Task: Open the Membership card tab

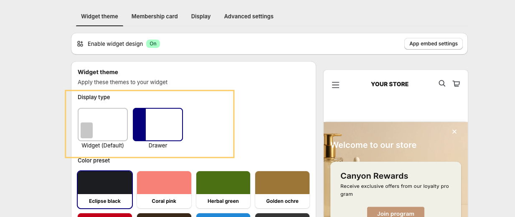Action: coord(155,16)
